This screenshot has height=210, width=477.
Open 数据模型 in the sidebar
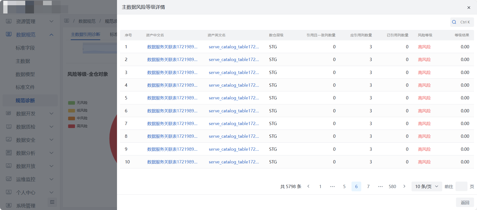25,74
